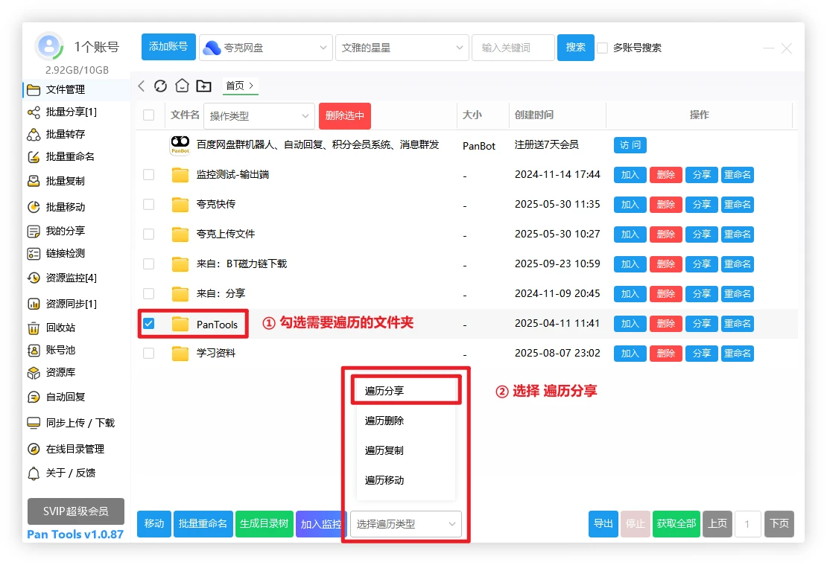Open the PanTools folder icon
Viewport: 827px width, 565px height.
click(180, 324)
